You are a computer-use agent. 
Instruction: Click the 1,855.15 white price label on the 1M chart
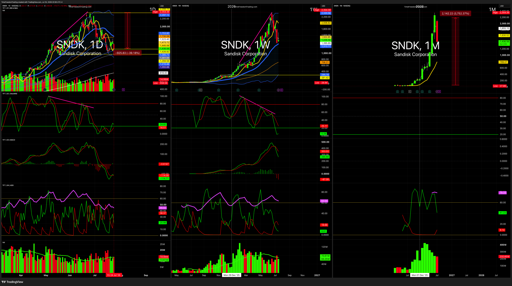[504, 28]
